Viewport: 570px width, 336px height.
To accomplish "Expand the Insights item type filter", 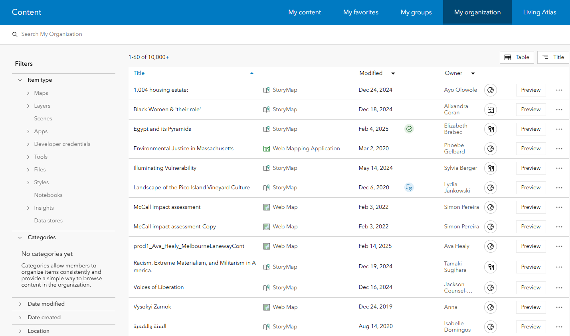I will coord(28,208).
